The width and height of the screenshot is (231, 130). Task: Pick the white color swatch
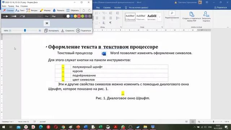pos(68,16)
